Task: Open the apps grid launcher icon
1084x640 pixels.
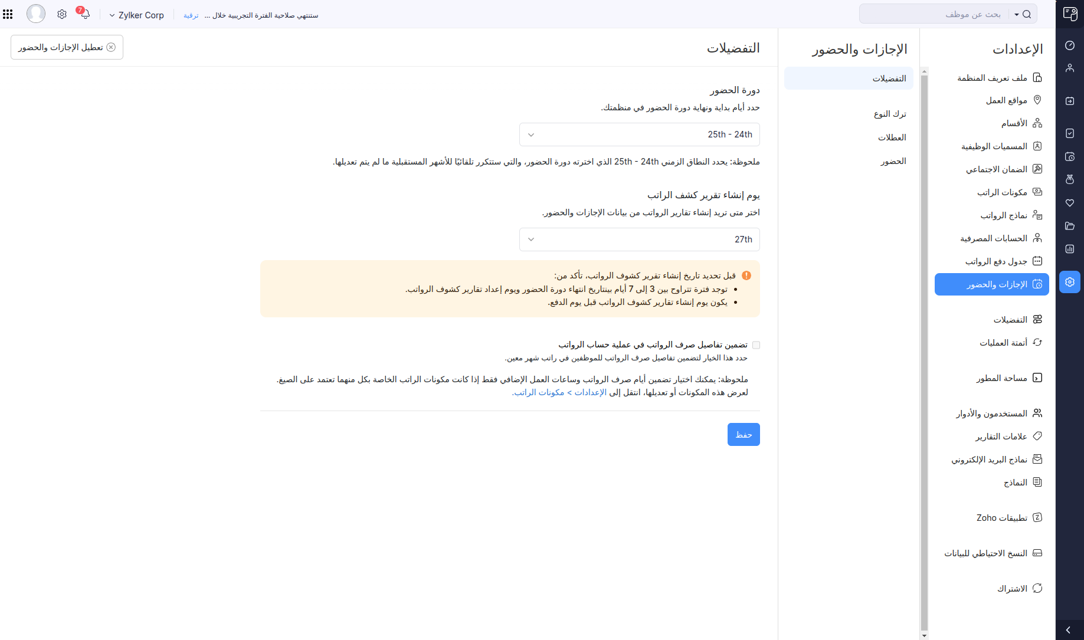Action: pos(8,14)
